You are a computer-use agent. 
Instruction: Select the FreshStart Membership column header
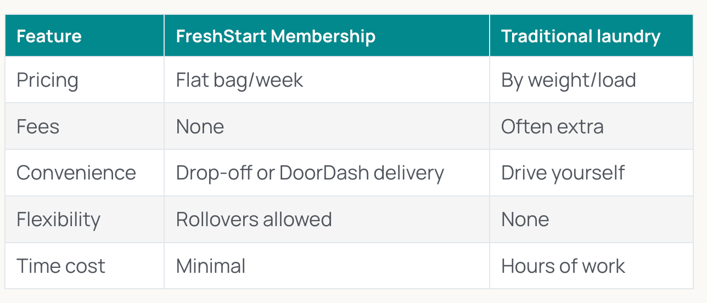(276, 36)
